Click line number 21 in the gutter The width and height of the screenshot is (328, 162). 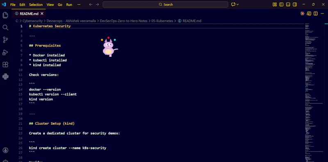click(x=20, y=124)
